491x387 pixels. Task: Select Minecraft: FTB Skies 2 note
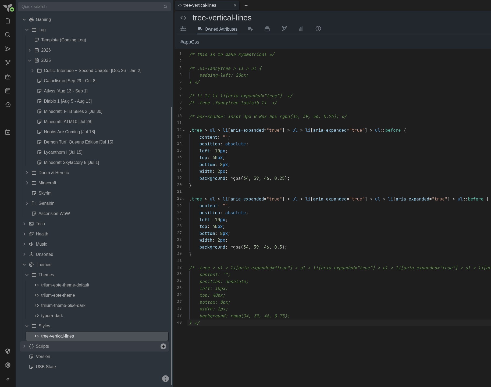pos(73,112)
